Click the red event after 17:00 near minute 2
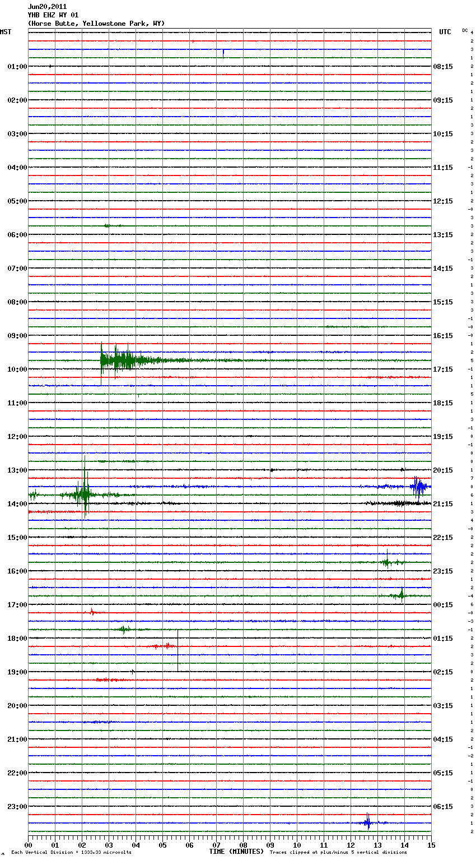This screenshot has width=476, height=860. click(x=92, y=612)
